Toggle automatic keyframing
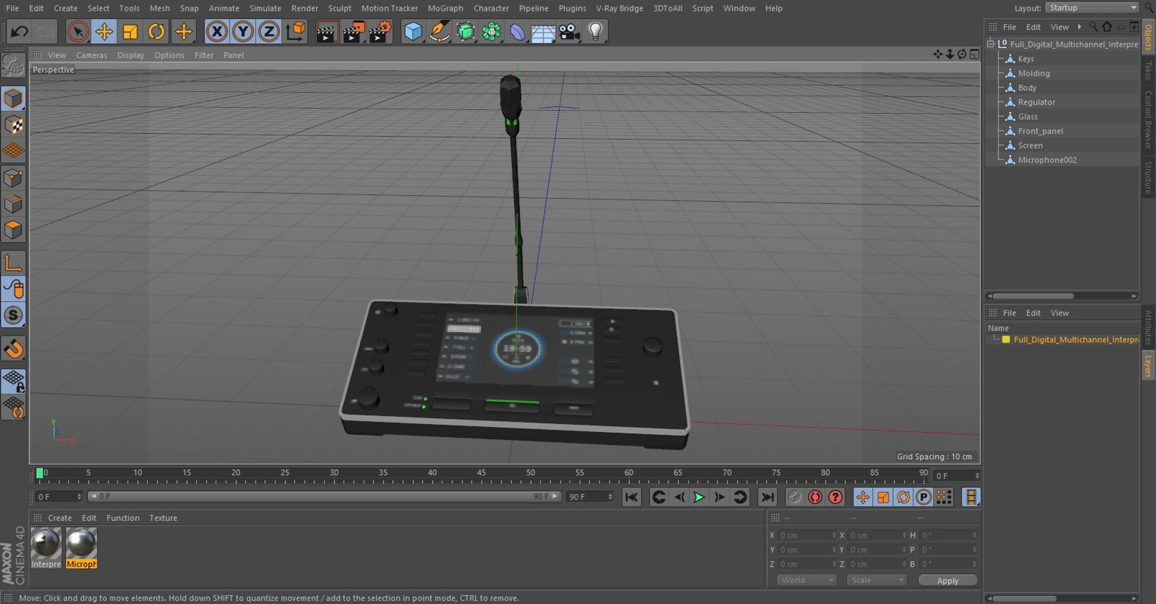This screenshot has height=604, width=1156. click(x=815, y=497)
